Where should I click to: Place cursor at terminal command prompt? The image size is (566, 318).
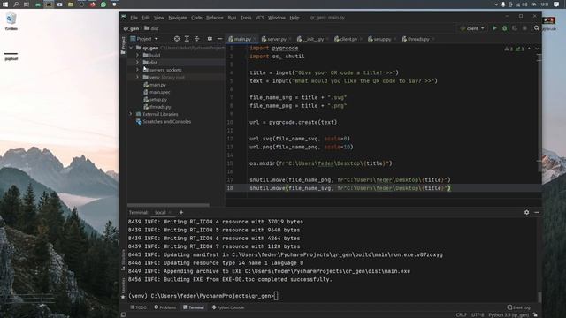pyautogui.click(x=276, y=296)
